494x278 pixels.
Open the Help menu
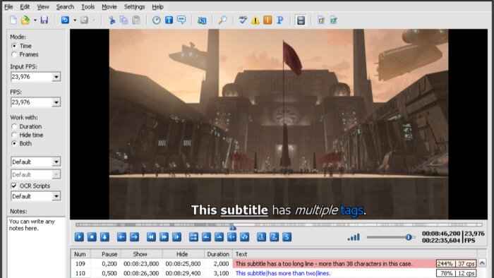click(x=157, y=6)
